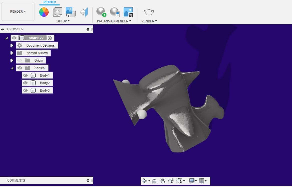The height and width of the screenshot is (187, 292).
Task: Toggle visibility of shark v2 component
Action: pos(14,38)
